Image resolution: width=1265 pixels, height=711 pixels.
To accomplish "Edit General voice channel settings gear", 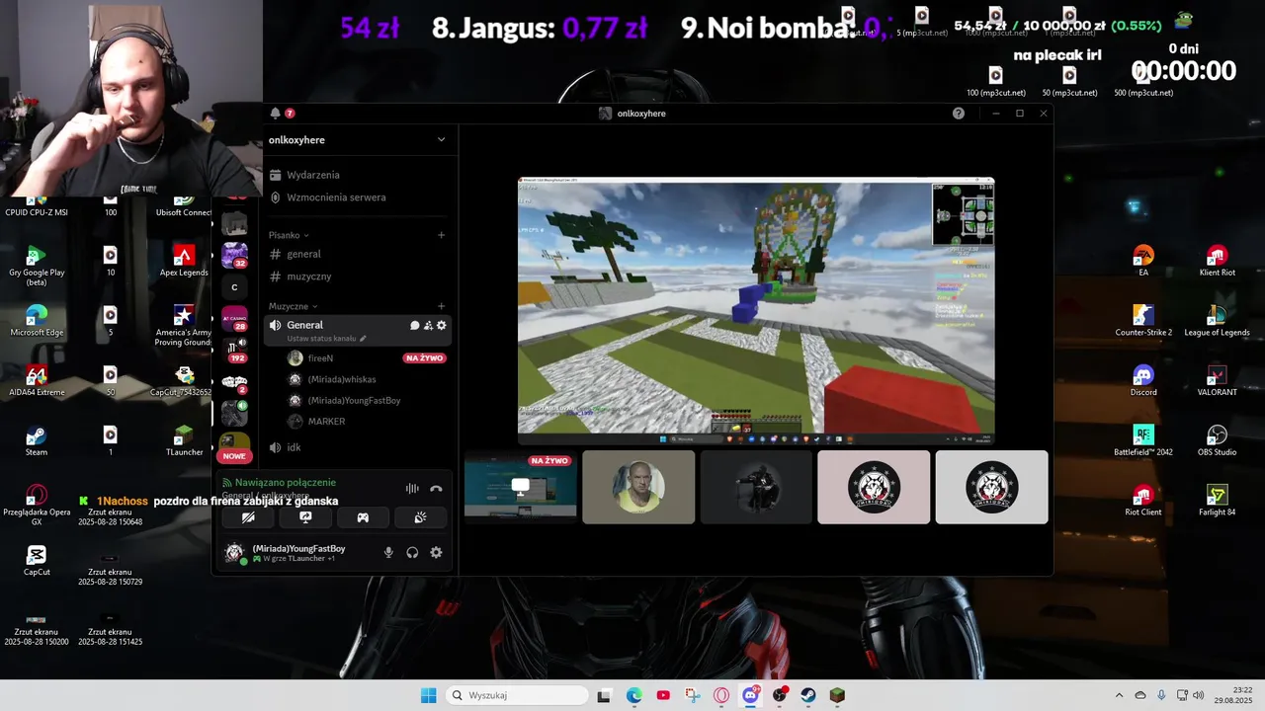I will (442, 325).
